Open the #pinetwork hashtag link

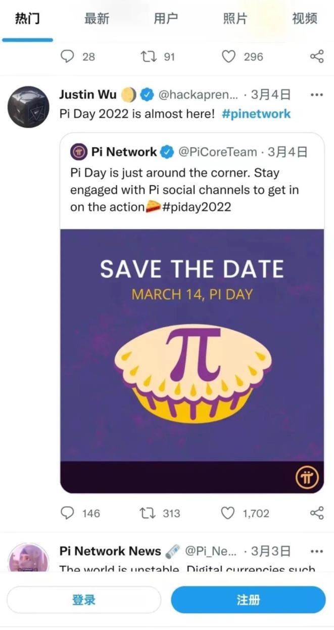[x=256, y=114]
